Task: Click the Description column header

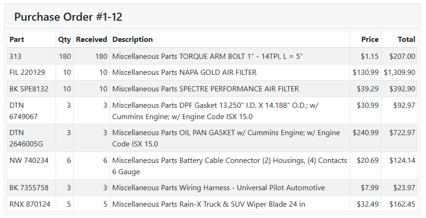Action: coord(132,40)
